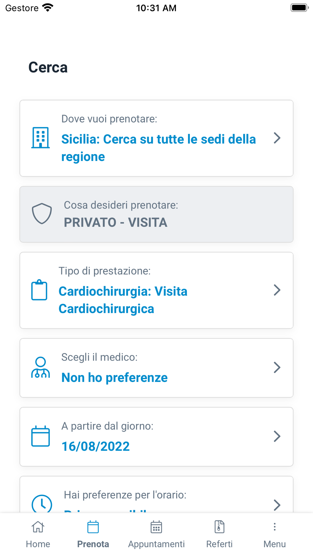Tap the clock icon for time preference
Image resolution: width=313 pixels, height=557 pixels.
[42, 504]
